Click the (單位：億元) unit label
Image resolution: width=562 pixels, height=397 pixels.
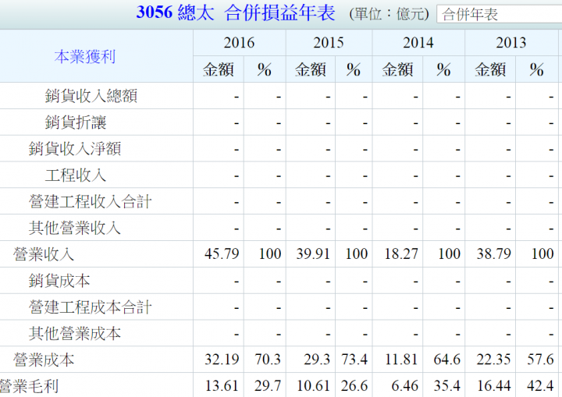coord(389,14)
